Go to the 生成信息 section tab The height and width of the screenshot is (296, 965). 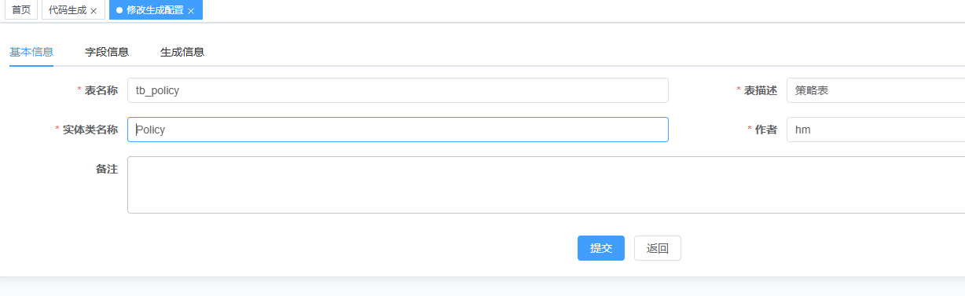[x=182, y=52]
